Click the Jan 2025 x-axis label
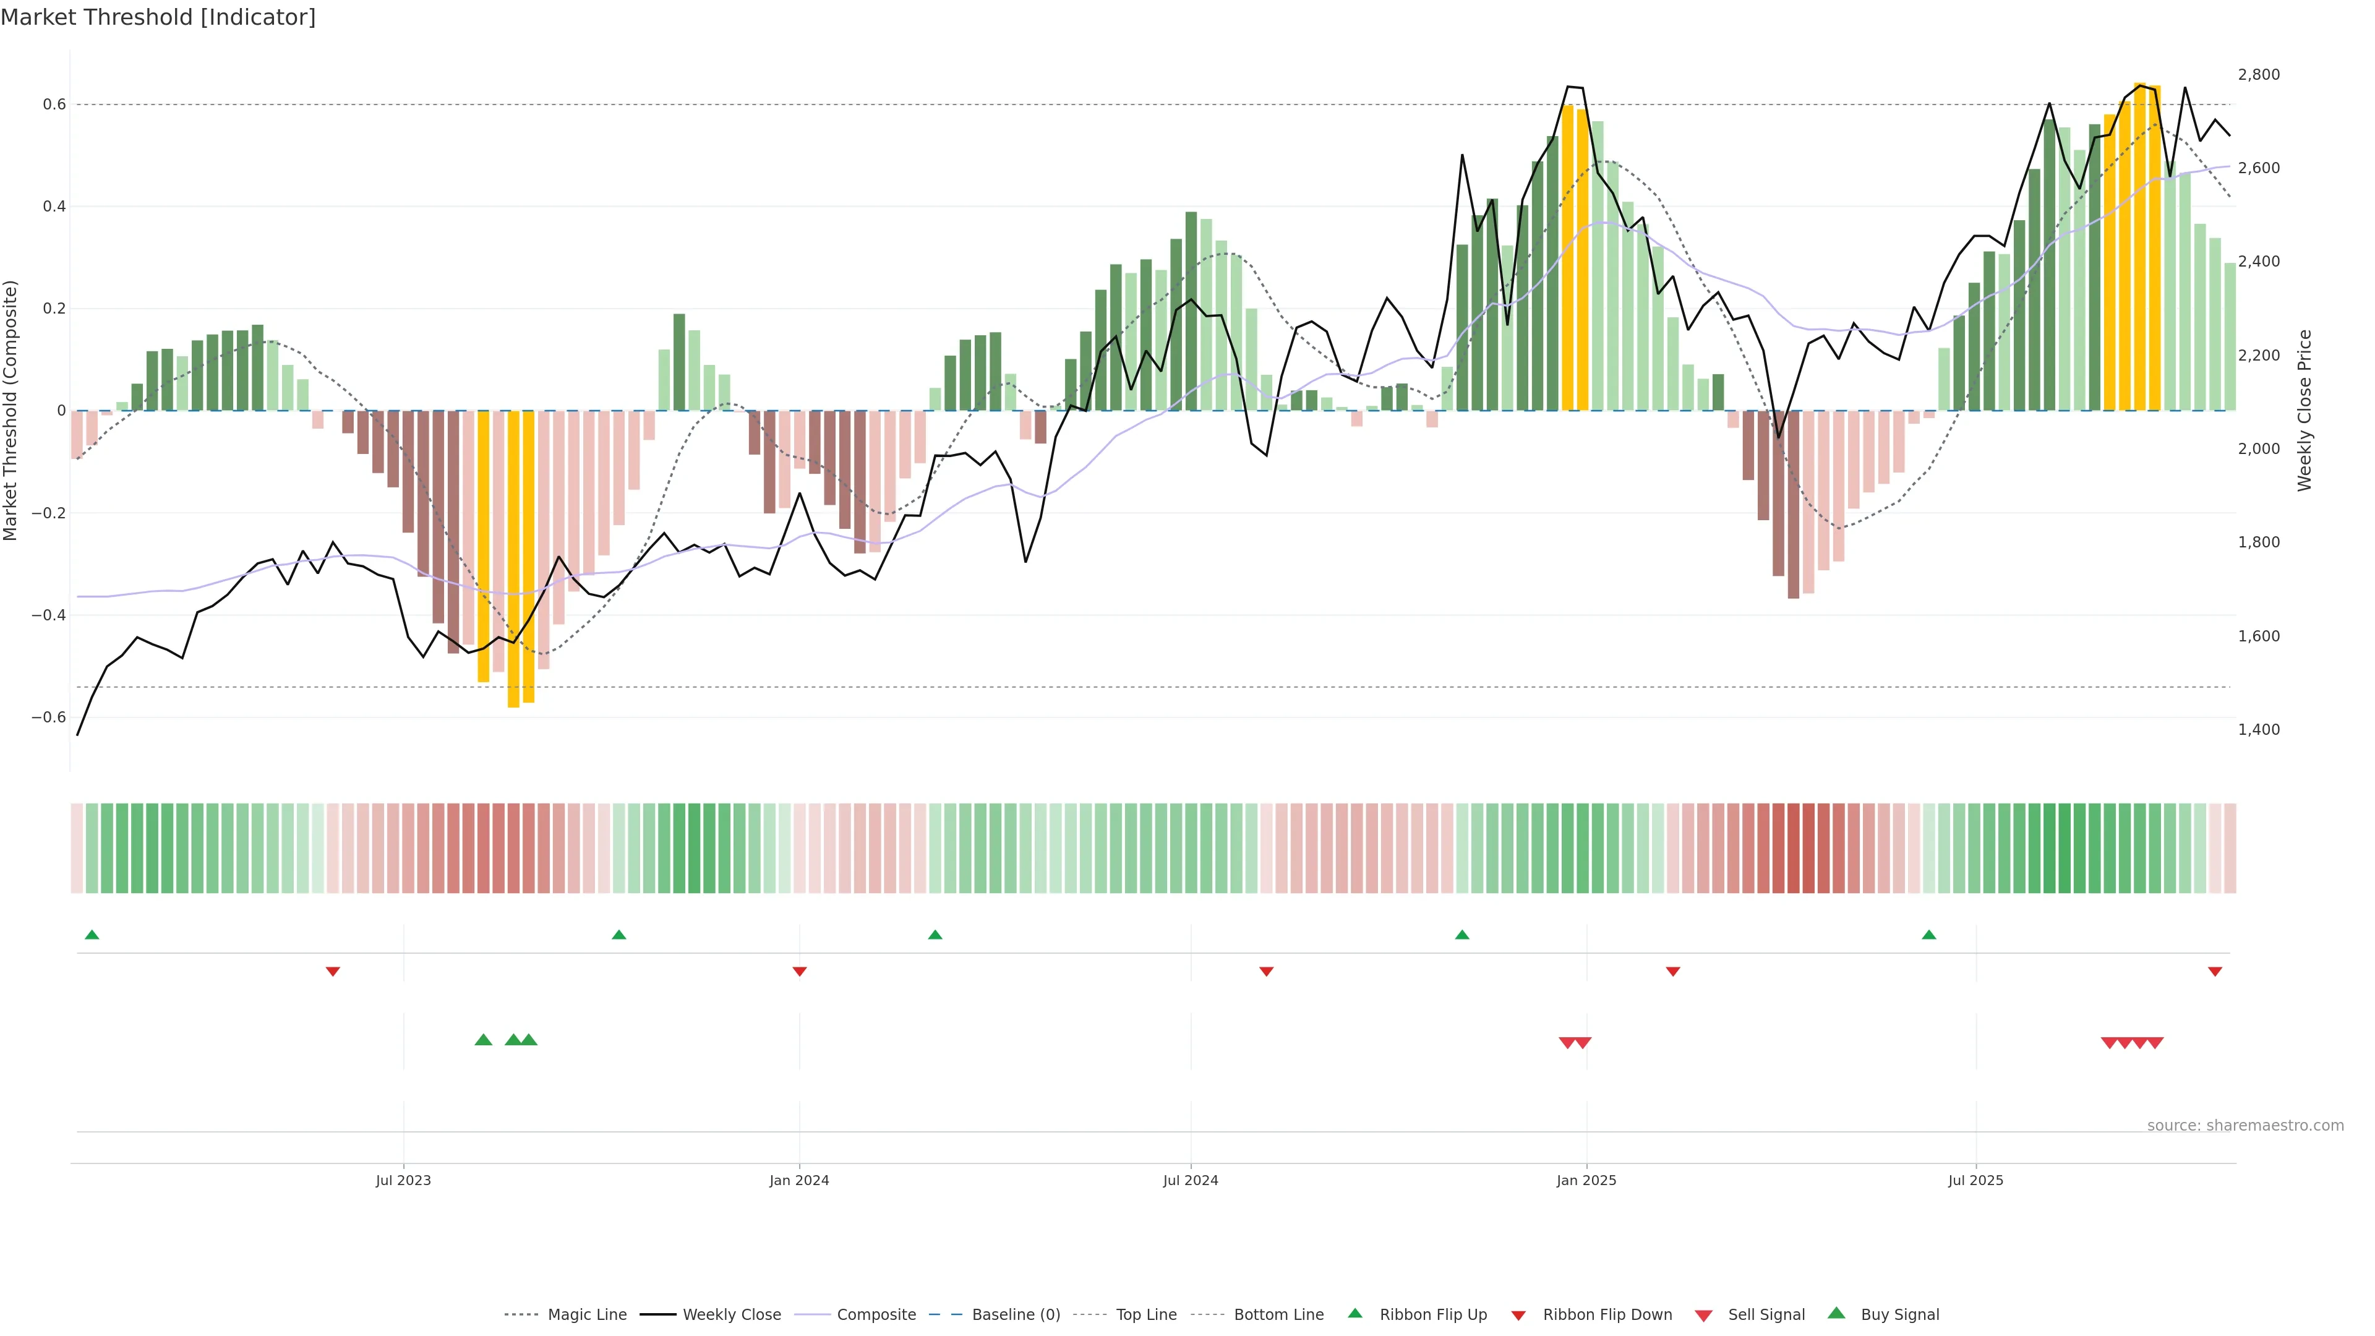Screen dimensions: 2375x1336 click(1586, 1180)
